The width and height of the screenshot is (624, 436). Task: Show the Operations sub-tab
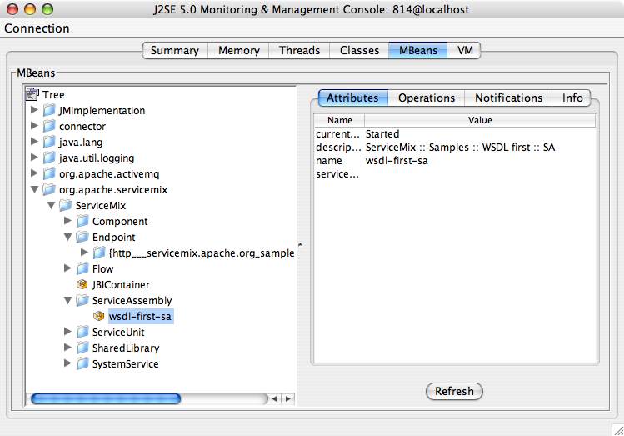[x=427, y=98]
